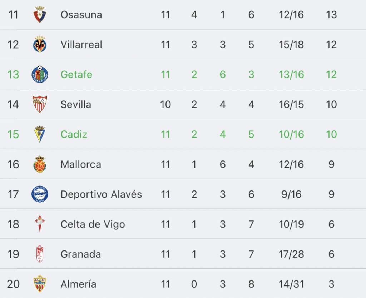Tap the Villarreal club crest
The width and height of the screenshot is (366, 298).
40,44
